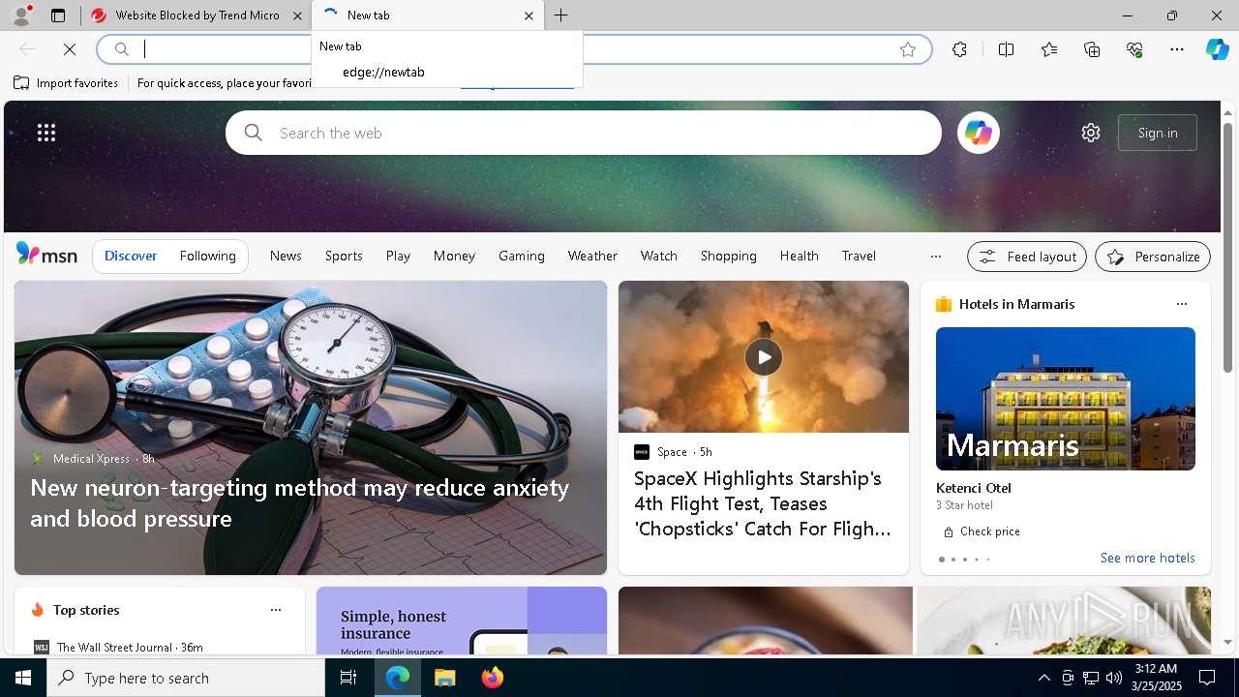The image size is (1239, 697).
Task: Click the Sign in button
Action: (x=1158, y=133)
